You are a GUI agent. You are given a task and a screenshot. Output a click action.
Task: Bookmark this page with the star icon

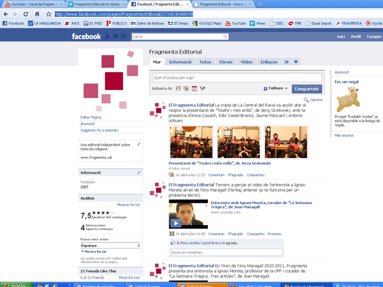click(49, 14)
